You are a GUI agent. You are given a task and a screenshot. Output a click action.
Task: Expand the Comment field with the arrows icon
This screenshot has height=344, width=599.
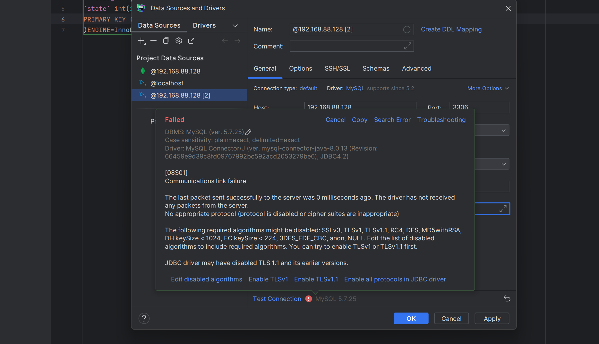tap(407, 46)
